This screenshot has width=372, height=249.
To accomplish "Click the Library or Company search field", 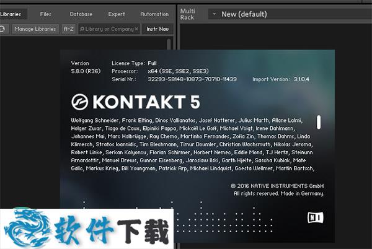I will pos(109,29).
